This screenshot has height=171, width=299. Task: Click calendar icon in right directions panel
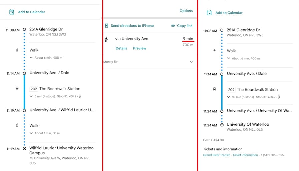pos(209,13)
